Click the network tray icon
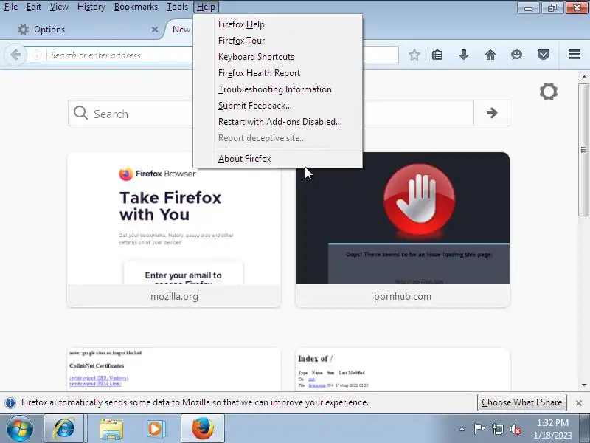This screenshot has height=443, width=590. (x=497, y=429)
